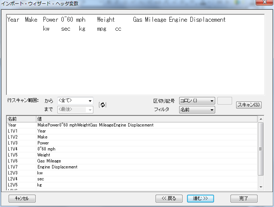Click the value 'Power' in the list
The image size is (274, 207).
click(x=43, y=143)
